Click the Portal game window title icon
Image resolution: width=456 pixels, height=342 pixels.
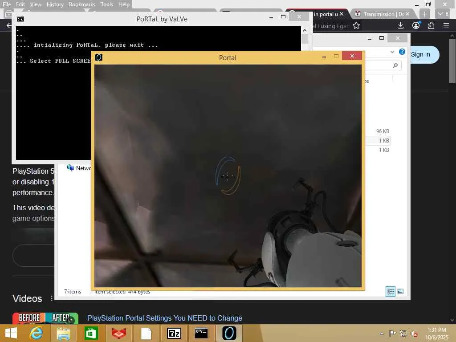coord(99,57)
